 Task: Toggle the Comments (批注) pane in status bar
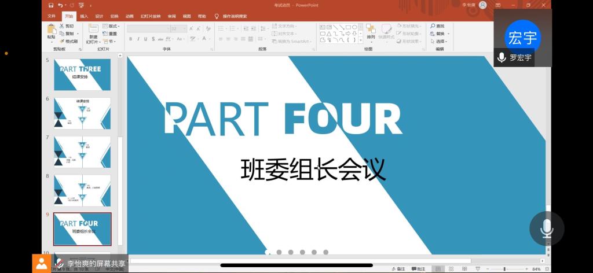click(418, 269)
